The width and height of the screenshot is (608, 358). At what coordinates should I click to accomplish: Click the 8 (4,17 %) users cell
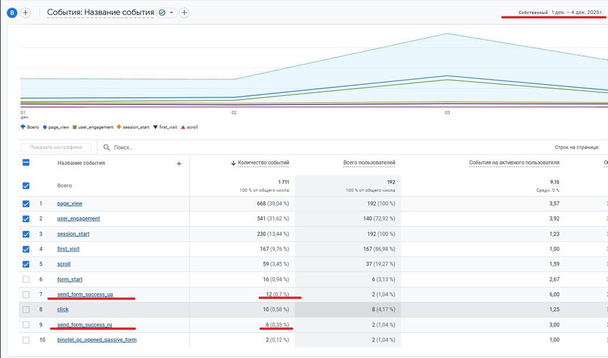pos(383,309)
